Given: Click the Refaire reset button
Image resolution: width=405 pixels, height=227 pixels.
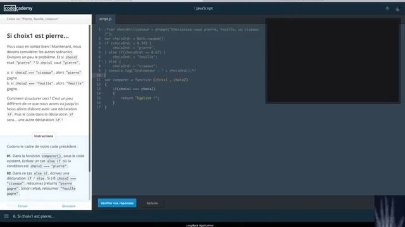Looking at the screenshot, I should pos(152,203).
